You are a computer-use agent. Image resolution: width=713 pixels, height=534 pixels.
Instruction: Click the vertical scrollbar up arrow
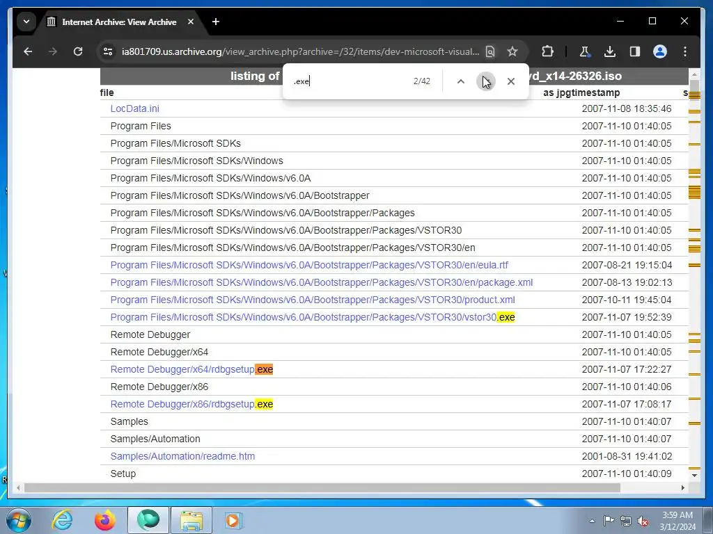(x=694, y=74)
